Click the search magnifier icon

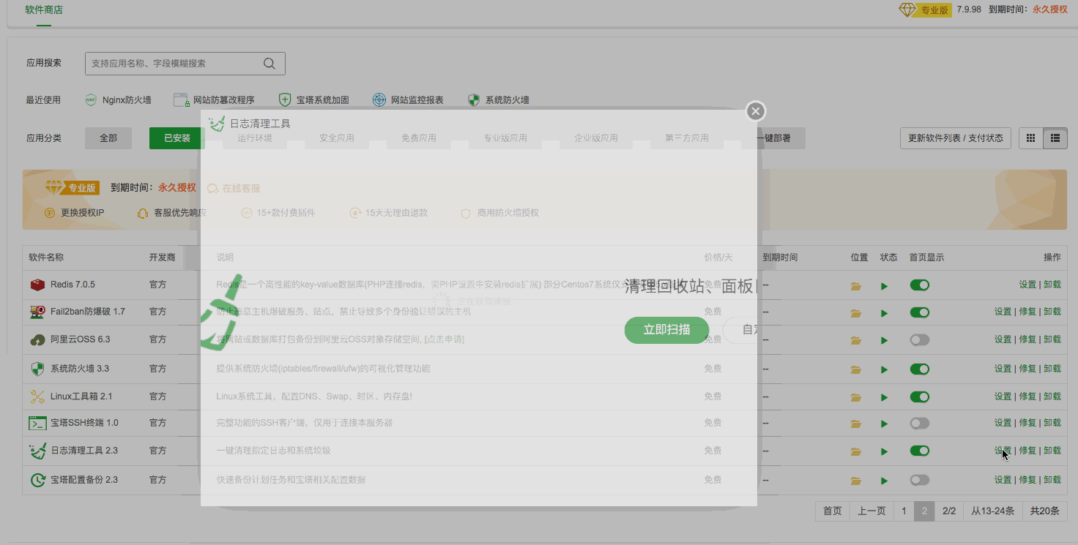[x=269, y=64]
